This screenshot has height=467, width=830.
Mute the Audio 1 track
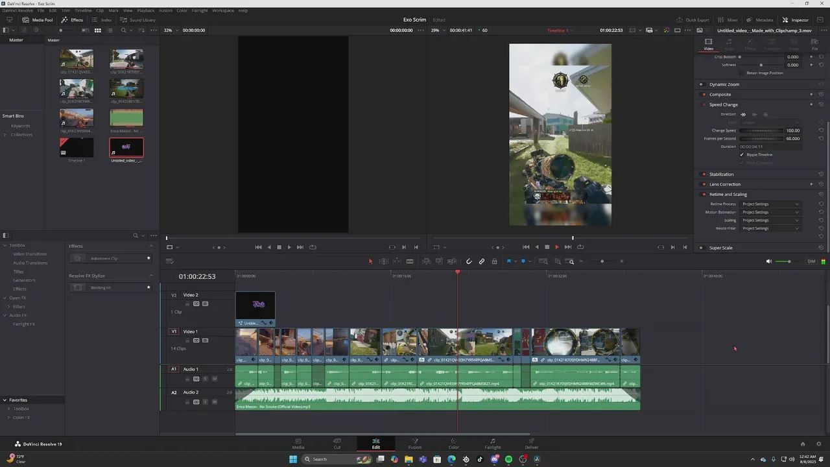[x=214, y=379]
